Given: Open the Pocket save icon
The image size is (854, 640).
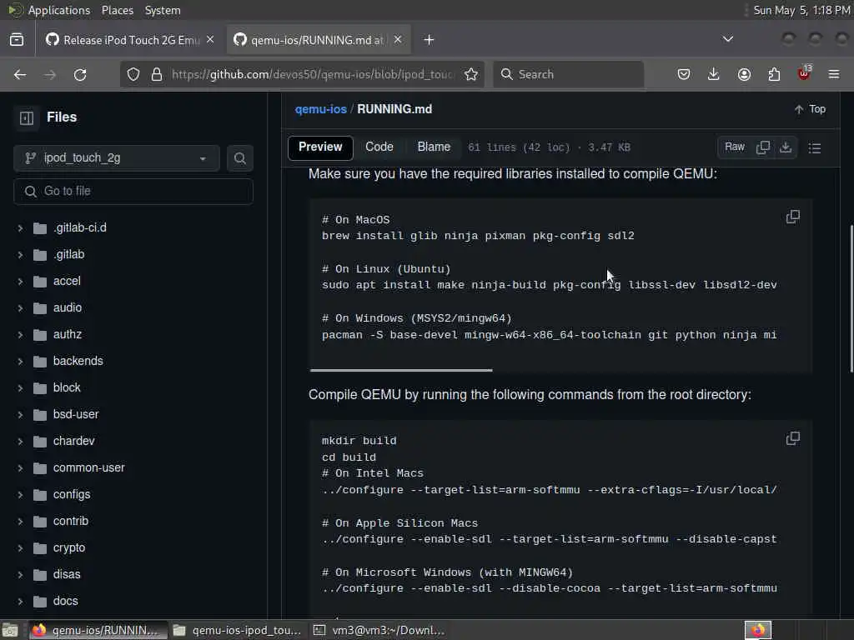Looking at the screenshot, I should (x=684, y=74).
